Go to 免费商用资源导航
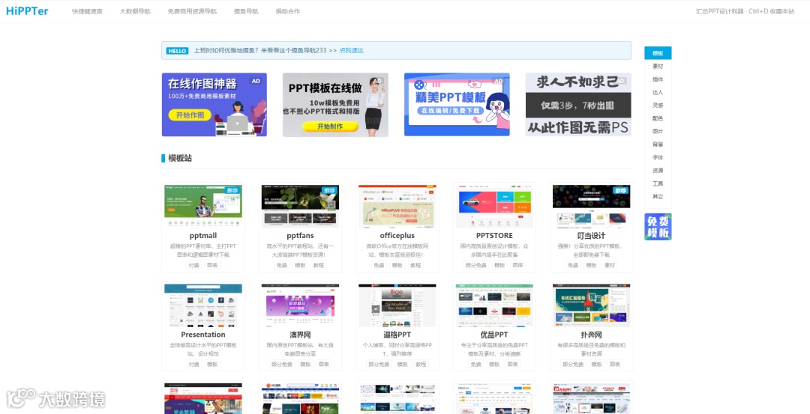 pyautogui.click(x=192, y=11)
